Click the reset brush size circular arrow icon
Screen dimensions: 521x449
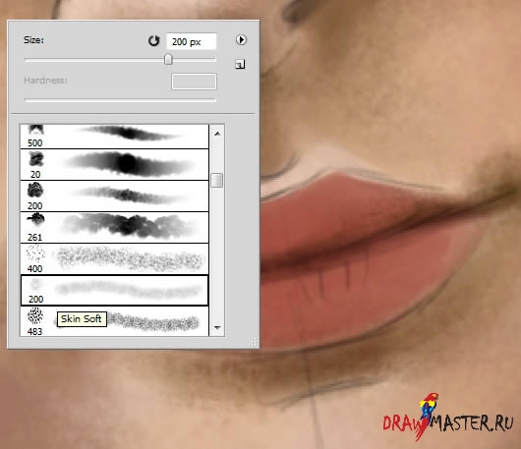click(153, 41)
